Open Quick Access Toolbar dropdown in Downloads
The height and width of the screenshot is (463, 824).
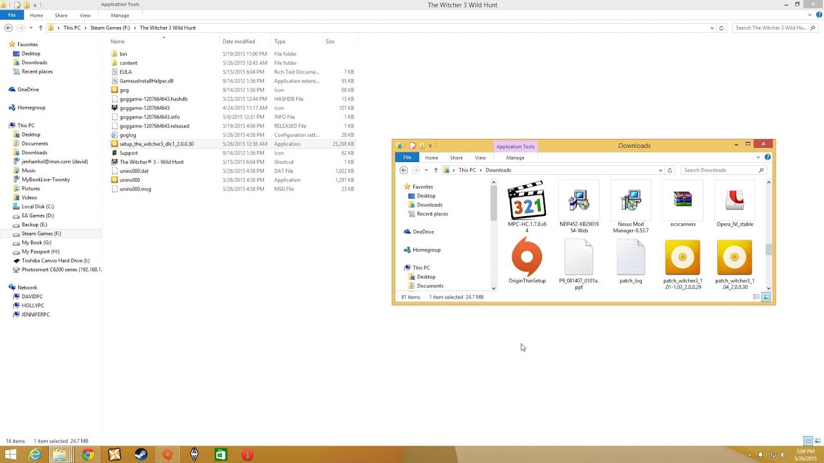[430, 146]
